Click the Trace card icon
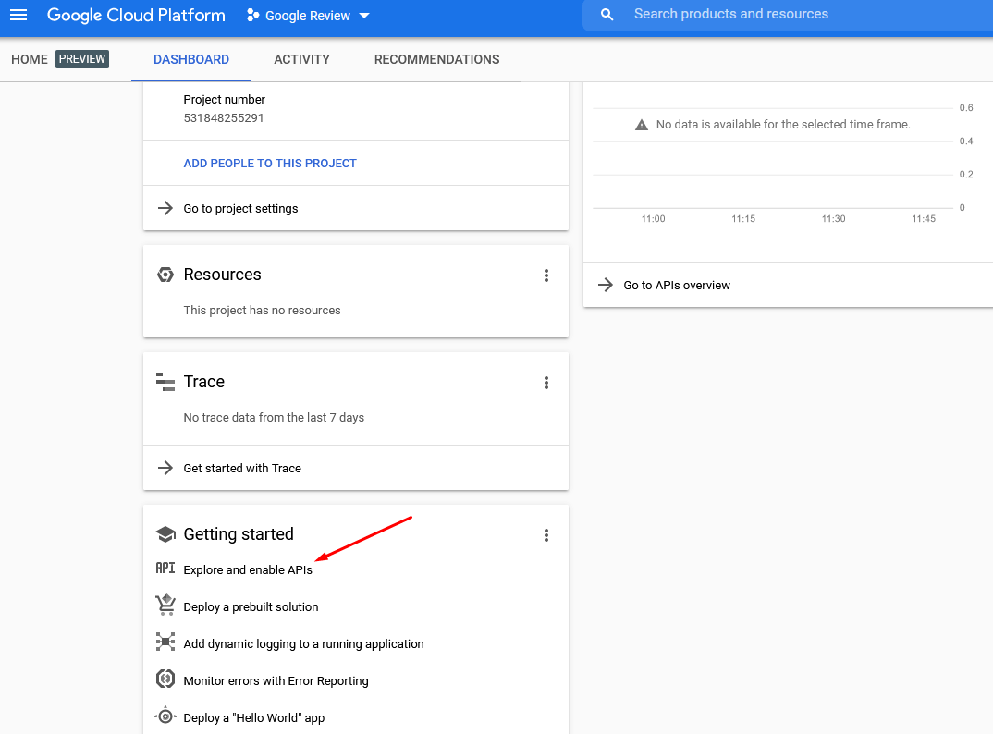The image size is (993, 734). tap(165, 382)
